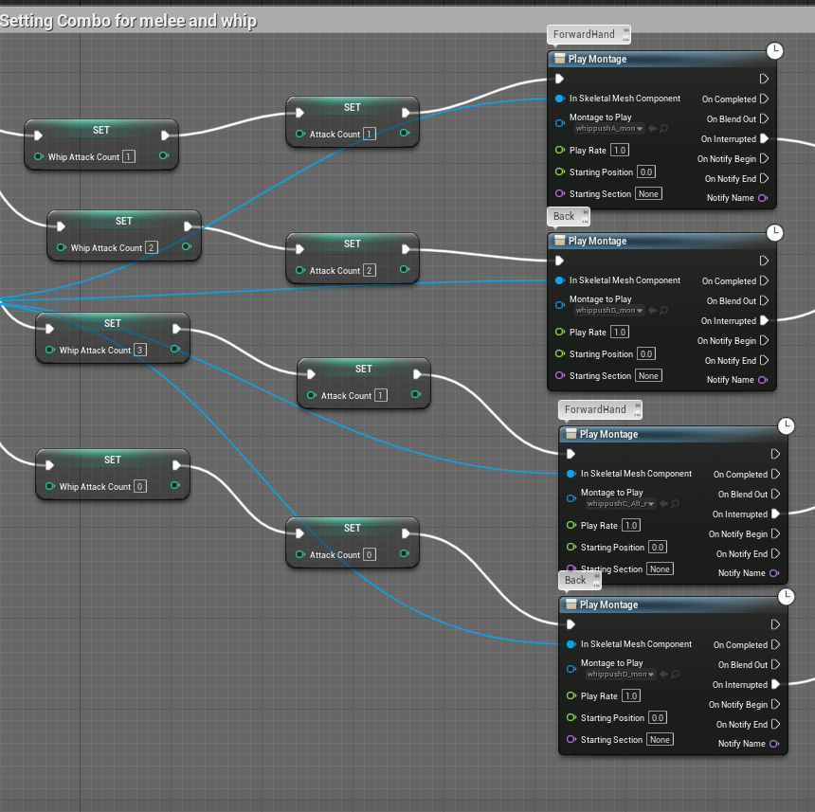Click the clock icon on whippushD Play Montage node
The width and height of the screenshot is (815, 812).
coord(786,596)
